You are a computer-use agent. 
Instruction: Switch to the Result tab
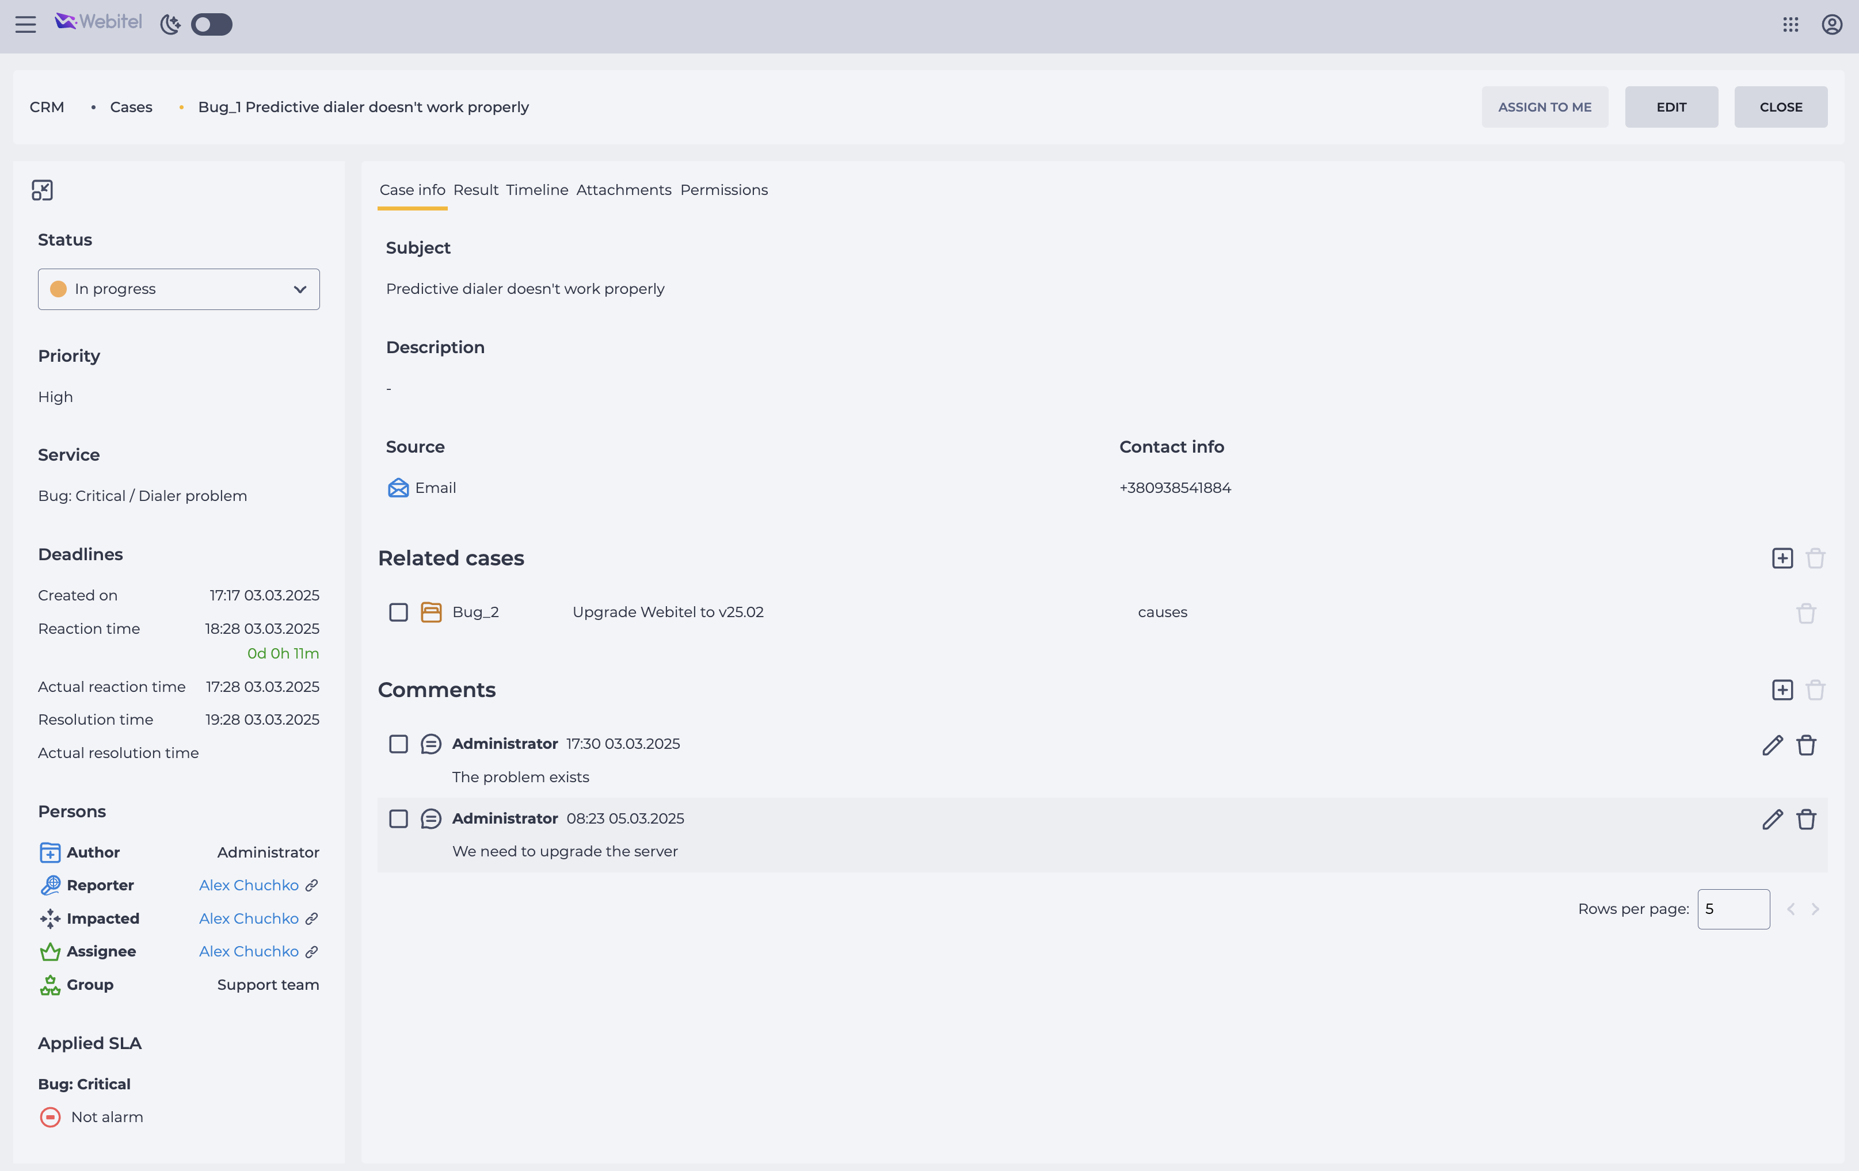(x=475, y=190)
